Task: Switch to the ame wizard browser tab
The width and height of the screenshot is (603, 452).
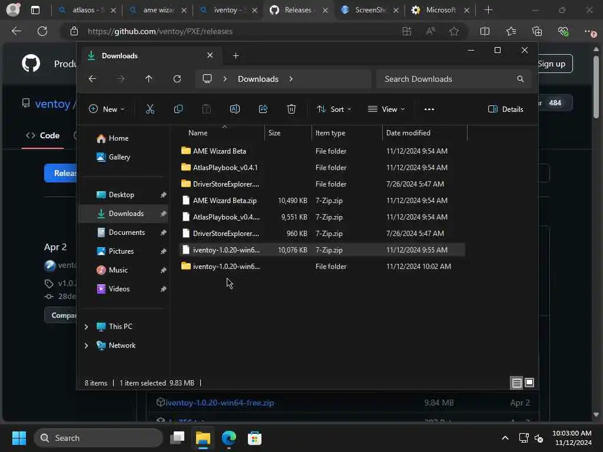Action: pyautogui.click(x=158, y=10)
